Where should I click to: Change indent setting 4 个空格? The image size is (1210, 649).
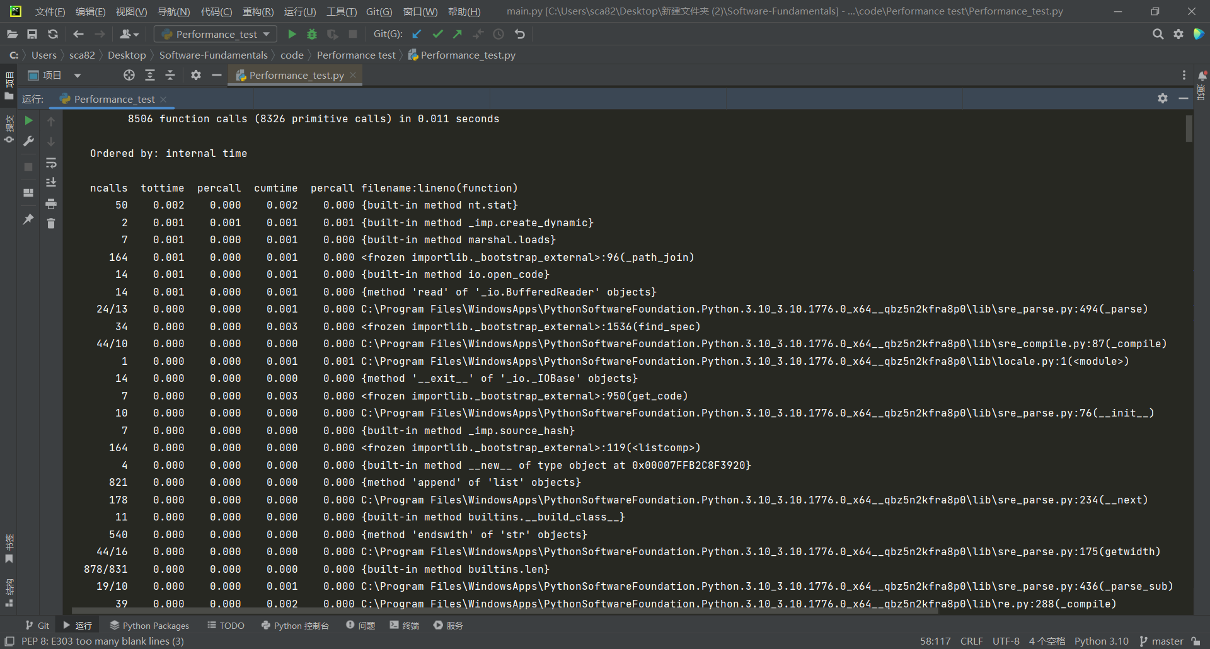click(1047, 641)
